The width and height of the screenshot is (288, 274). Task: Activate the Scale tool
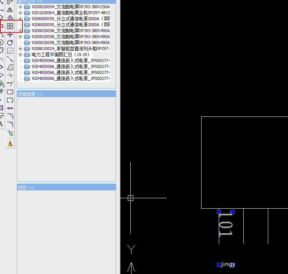click(x=10, y=51)
